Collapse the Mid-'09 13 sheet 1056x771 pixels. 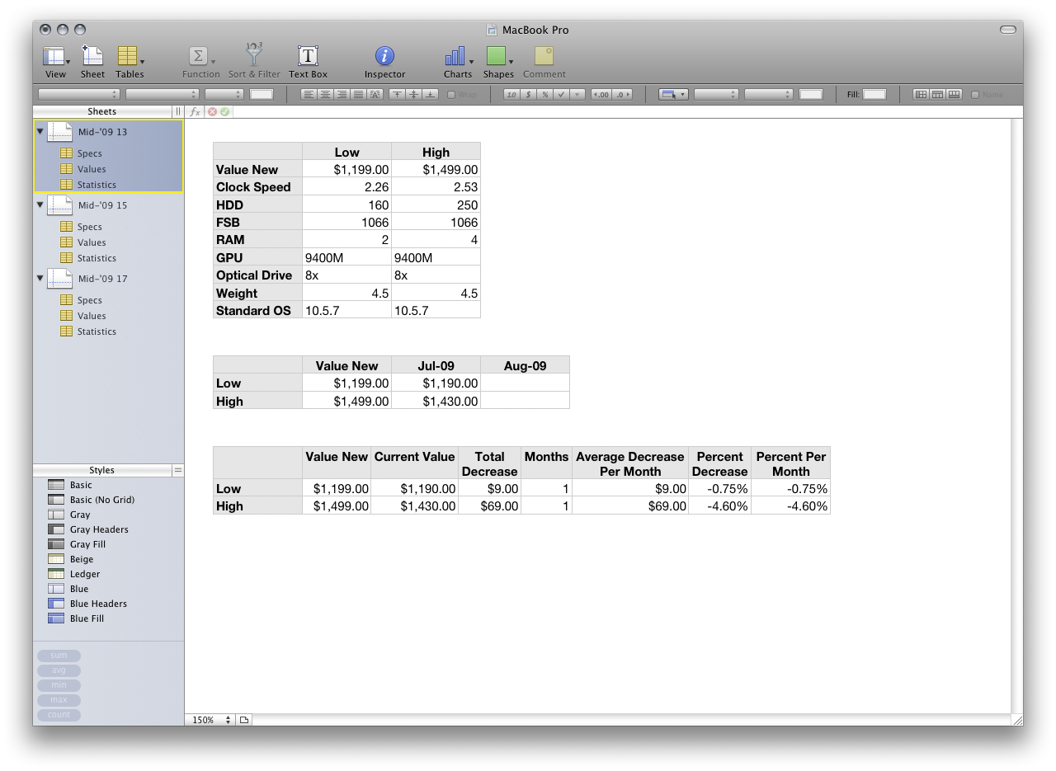(x=40, y=131)
